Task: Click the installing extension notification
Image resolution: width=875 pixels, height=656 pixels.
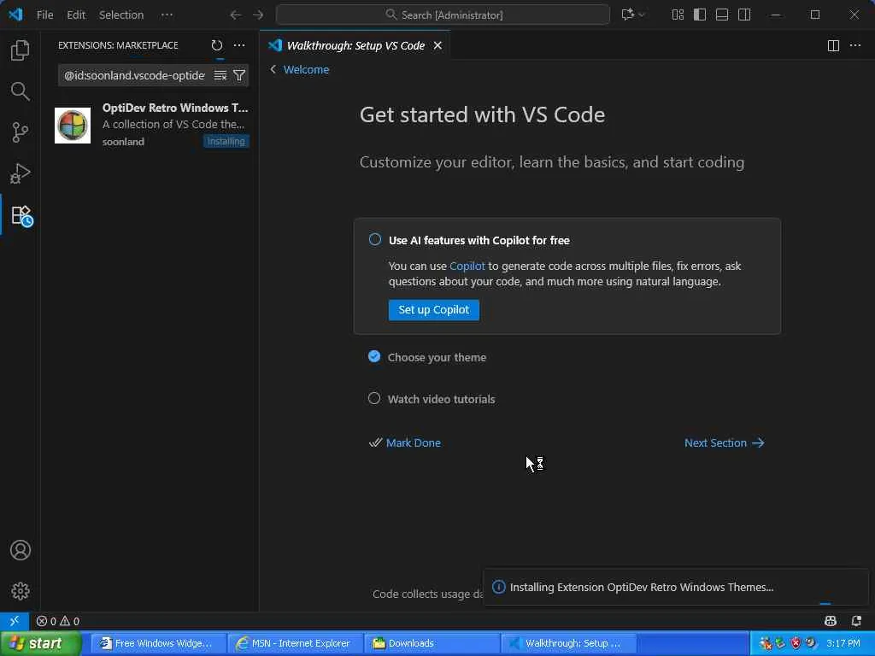Action: tap(675, 587)
